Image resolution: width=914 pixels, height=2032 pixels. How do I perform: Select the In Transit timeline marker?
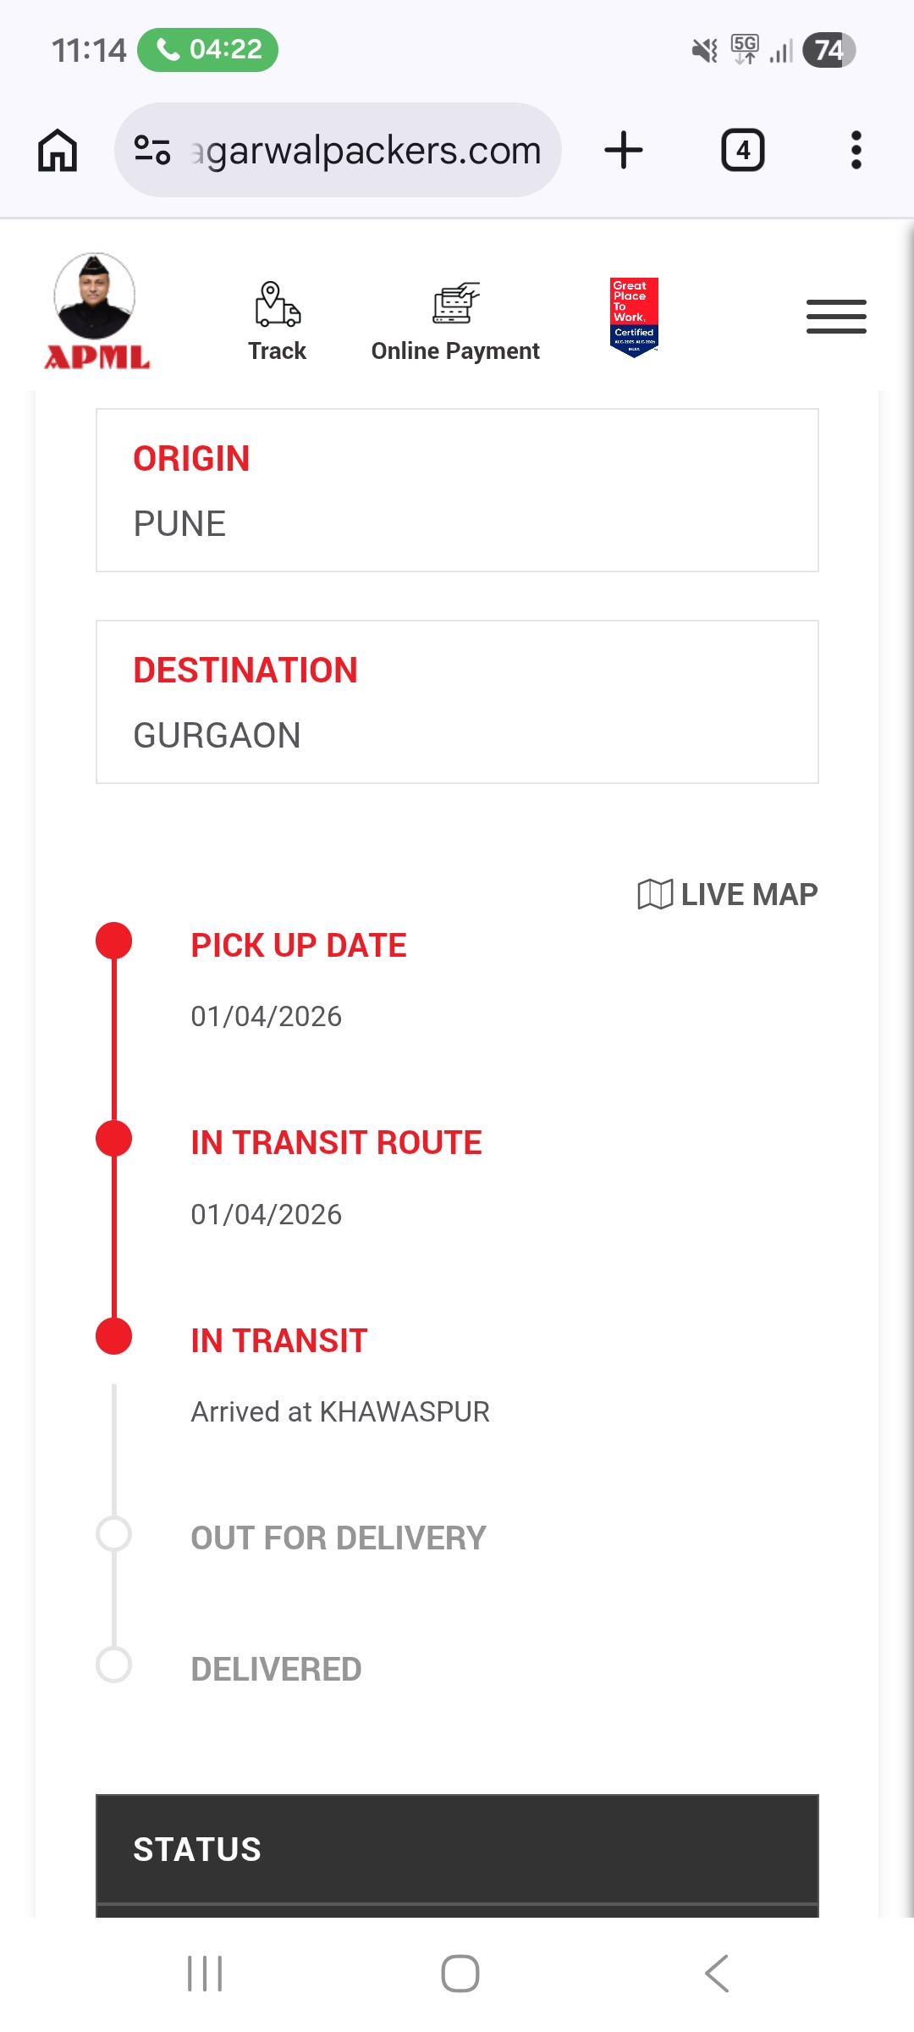[x=114, y=1337]
